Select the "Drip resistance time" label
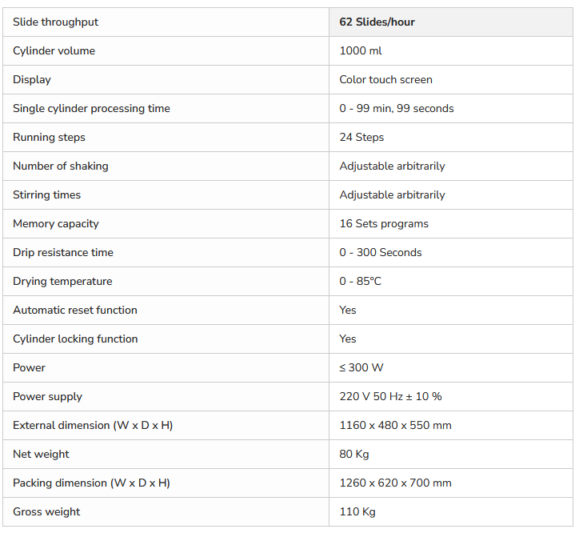 point(63,253)
